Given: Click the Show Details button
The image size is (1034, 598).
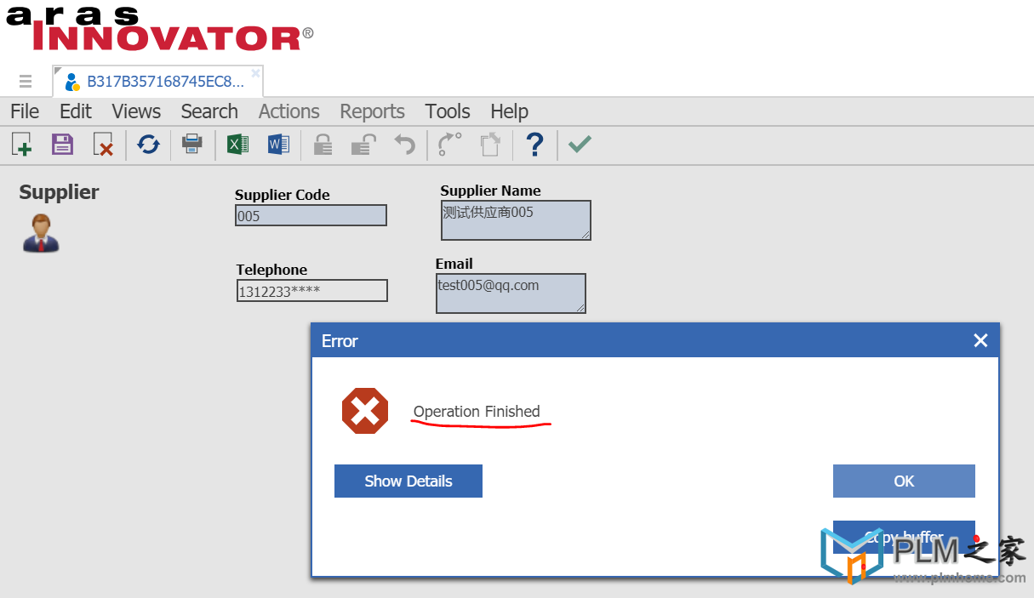Looking at the screenshot, I should click(408, 481).
